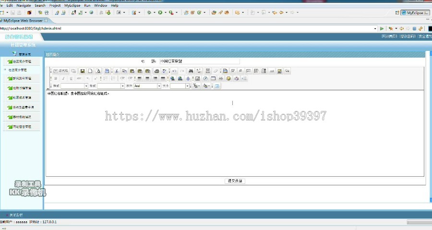Insert a form checkbox via editor icon

tap(233, 71)
